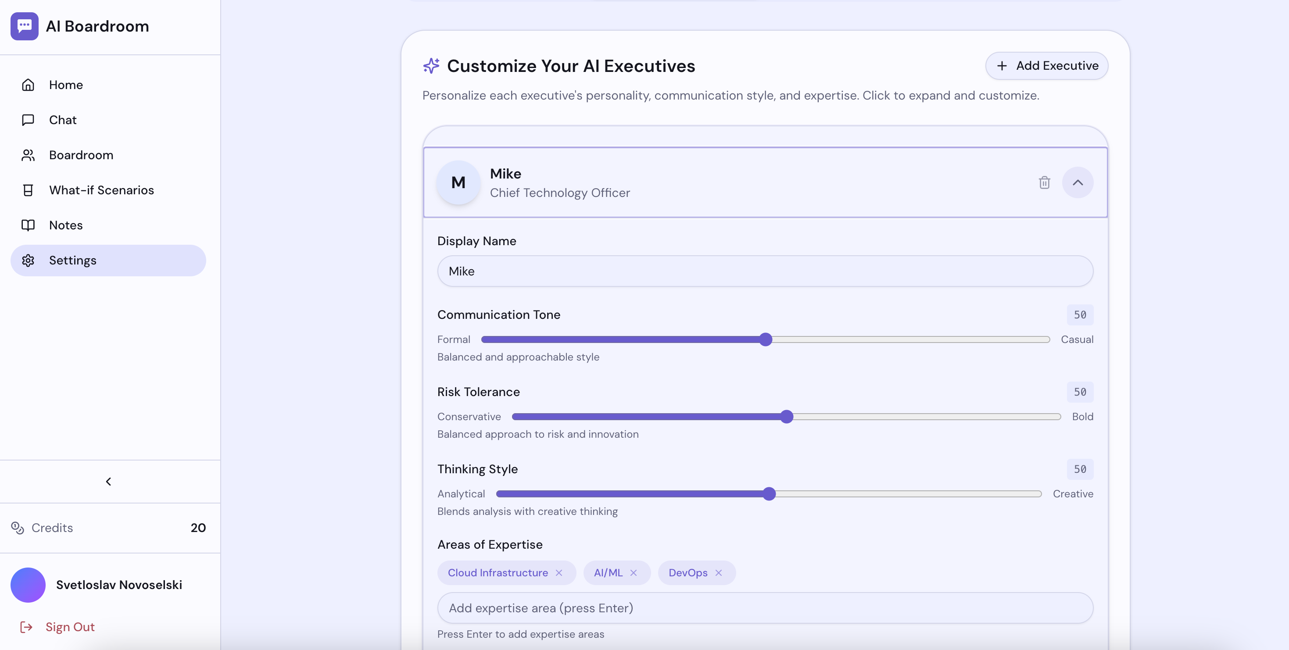
Task: Click the Communication Tone slider handle
Action: pos(766,340)
